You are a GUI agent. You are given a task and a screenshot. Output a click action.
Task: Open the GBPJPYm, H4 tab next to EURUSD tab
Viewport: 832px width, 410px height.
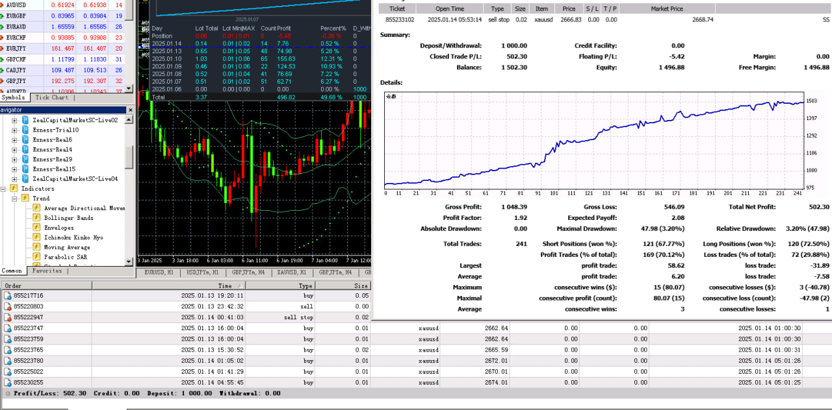tap(248, 272)
